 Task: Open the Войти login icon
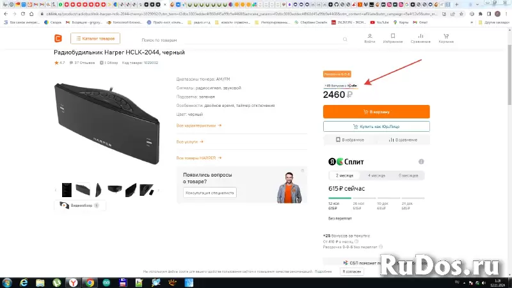(x=370, y=38)
